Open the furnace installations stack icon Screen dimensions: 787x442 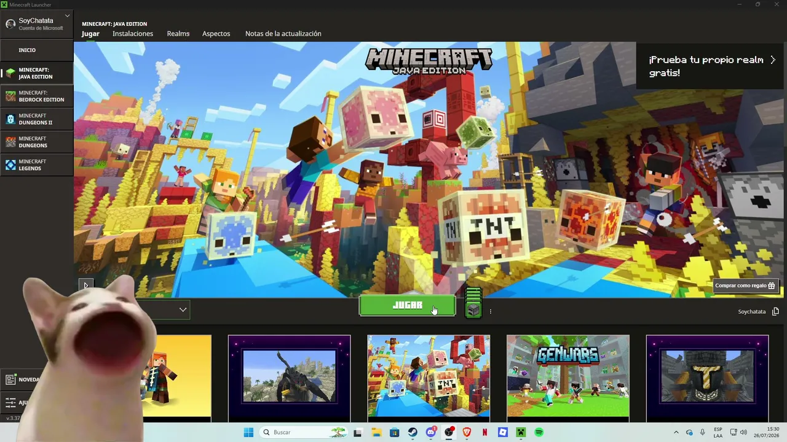coord(473,303)
